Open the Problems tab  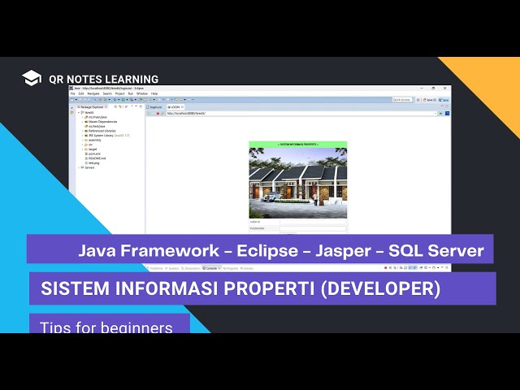pyautogui.click(x=154, y=268)
